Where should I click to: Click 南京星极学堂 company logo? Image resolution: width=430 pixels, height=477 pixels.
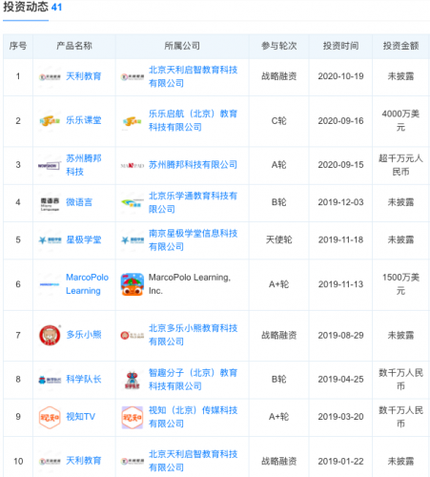[x=133, y=240]
